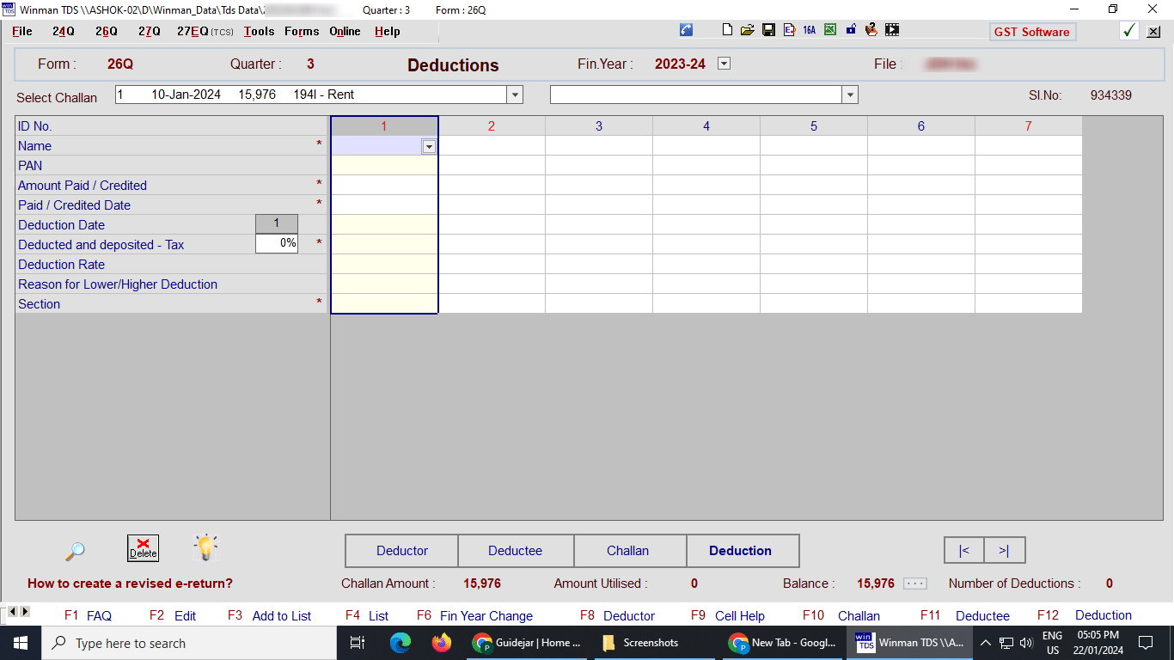Click the light bulb tips icon
Screen dimensions: 1174x660
205,548
